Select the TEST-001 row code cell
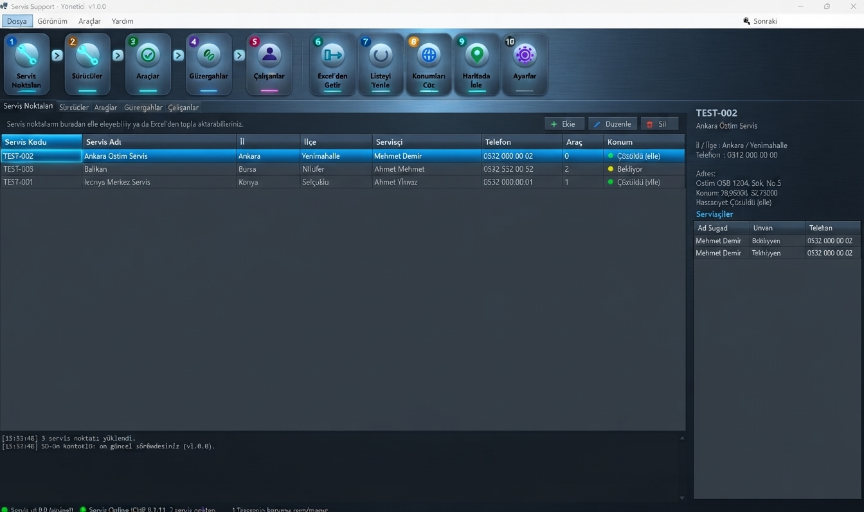This screenshot has height=512, width=864. (41, 182)
